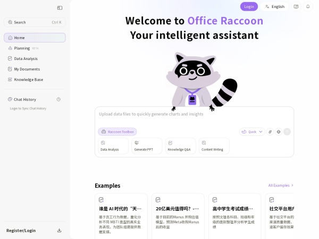319x239 pixels.
Task: Click the attach file paperclip icon
Action: tap(270, 132)
